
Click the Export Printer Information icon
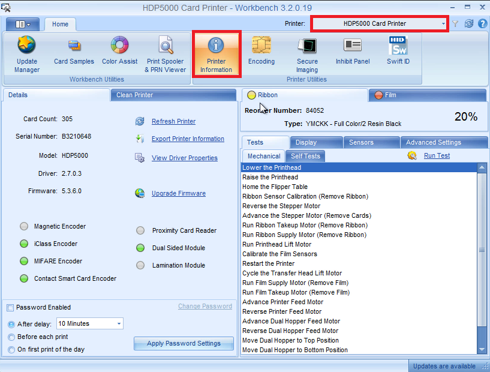pos(140,139)
